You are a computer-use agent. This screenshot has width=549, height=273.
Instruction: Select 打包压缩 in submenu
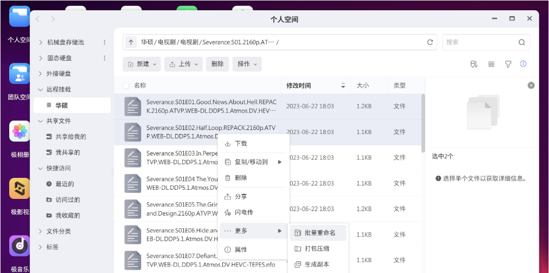[318, 249]
